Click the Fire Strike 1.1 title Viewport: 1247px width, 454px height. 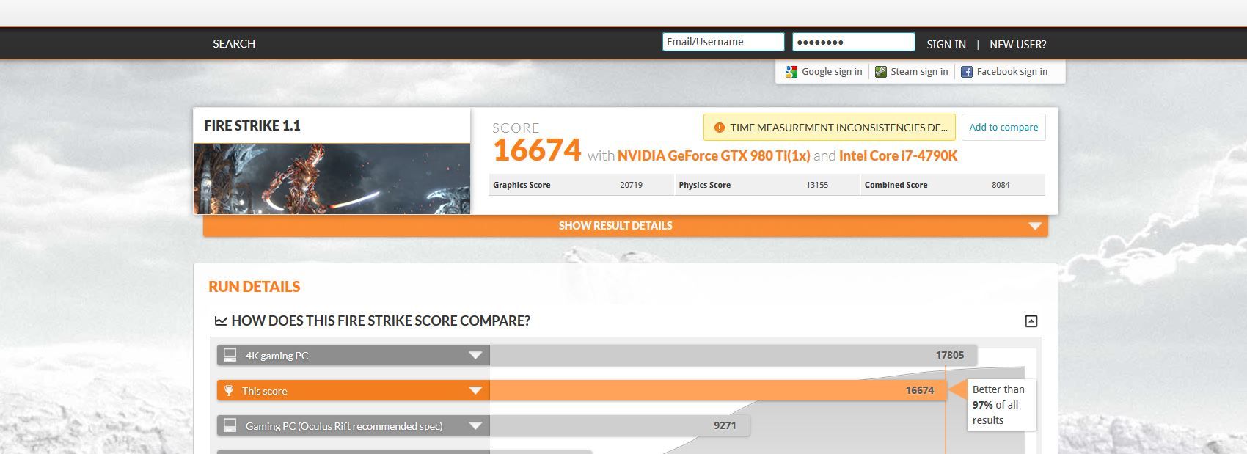click(252, 126)
